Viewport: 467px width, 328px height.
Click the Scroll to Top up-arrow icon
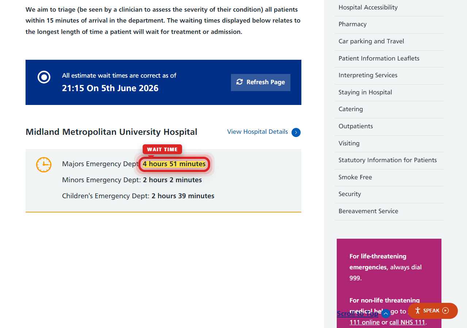pyautogui.click(x=386, y=313)
